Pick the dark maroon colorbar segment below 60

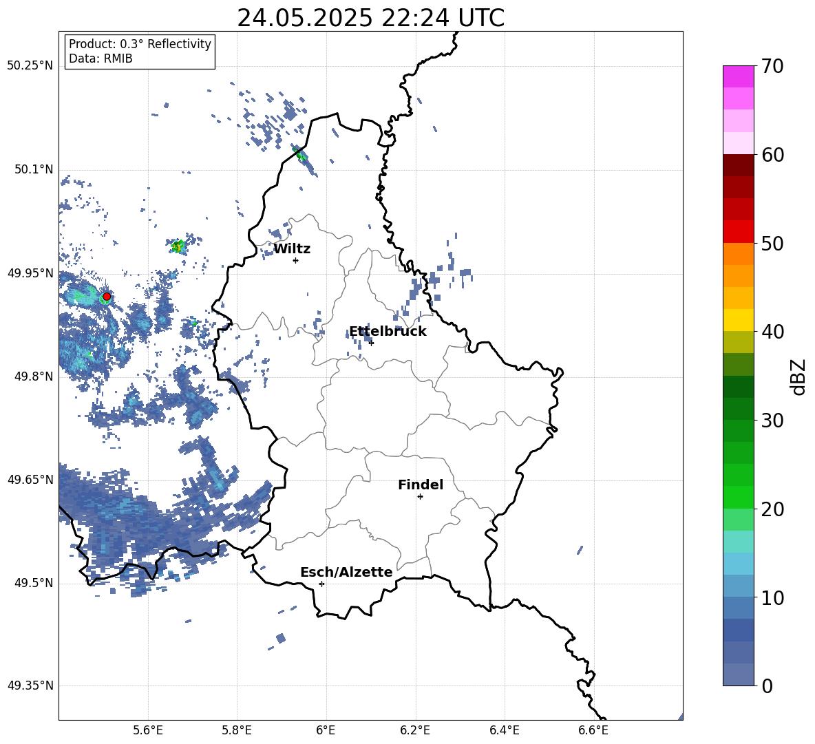point(738,165)
